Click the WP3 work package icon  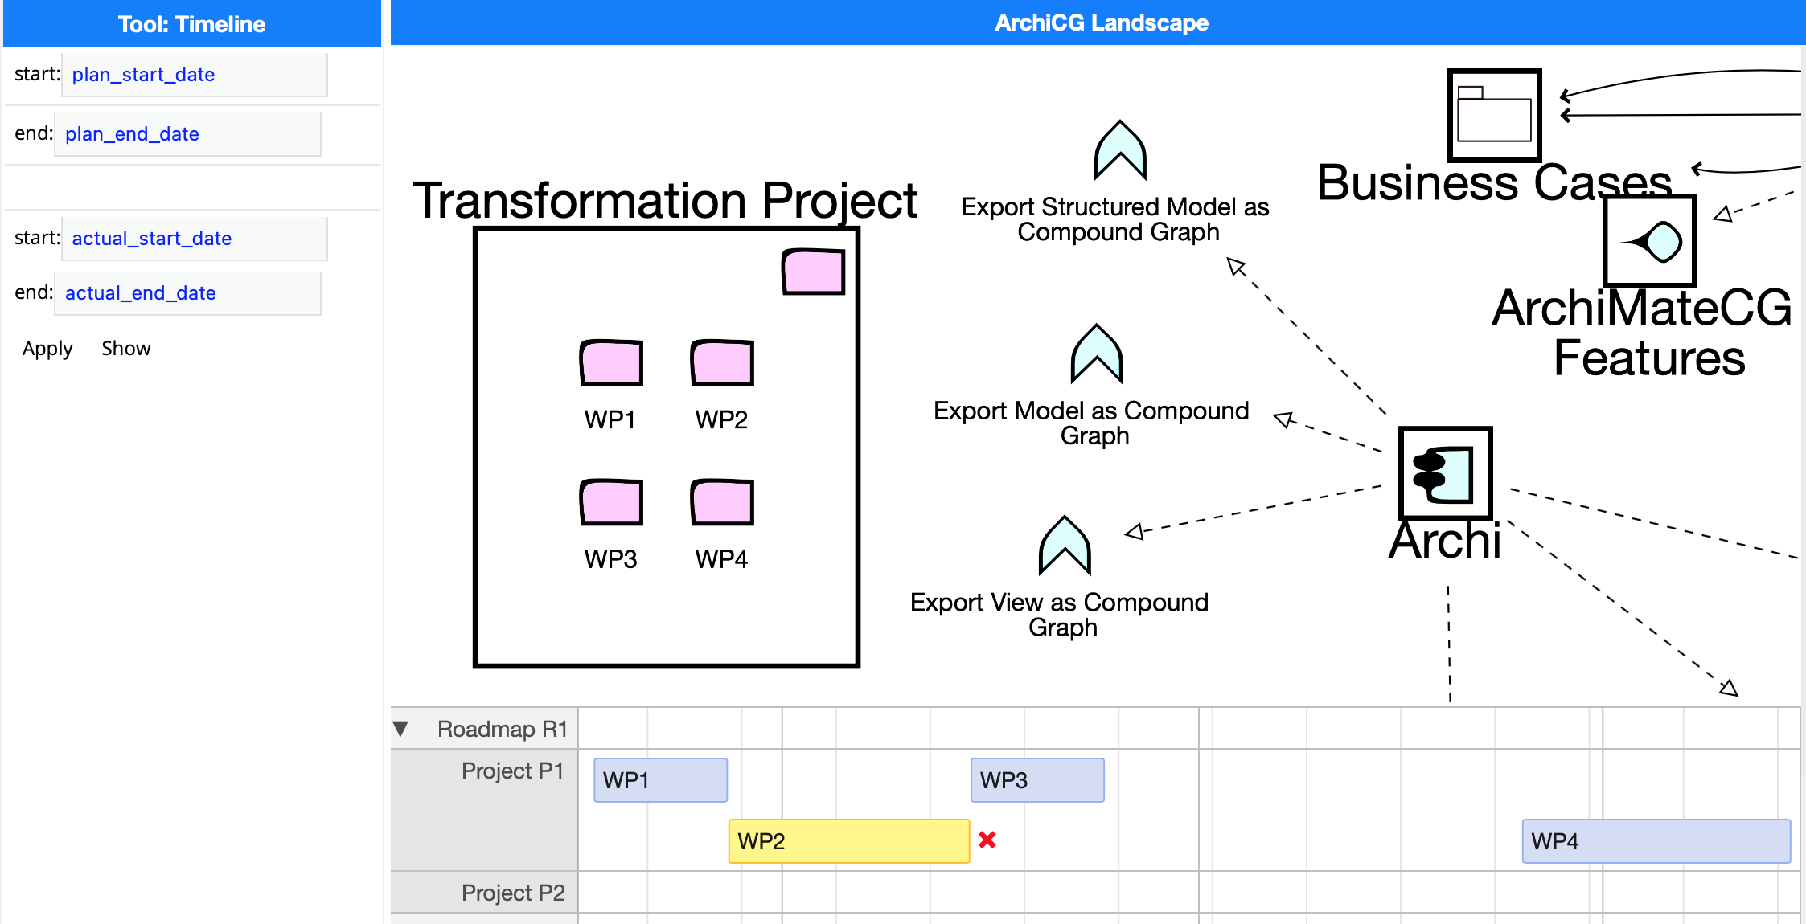611,502
